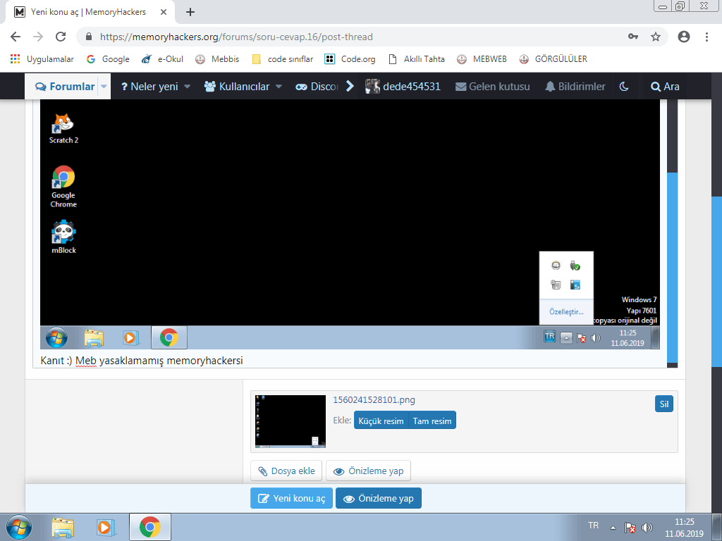Open the Mebbis bookmark

click(217, 59)
